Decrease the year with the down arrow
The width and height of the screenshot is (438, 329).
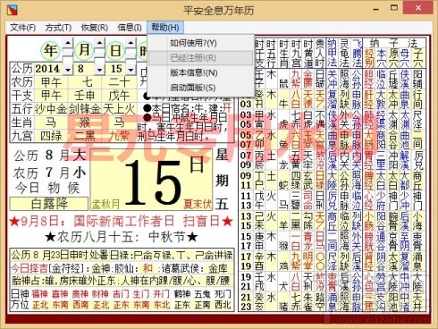click(68, 70)
